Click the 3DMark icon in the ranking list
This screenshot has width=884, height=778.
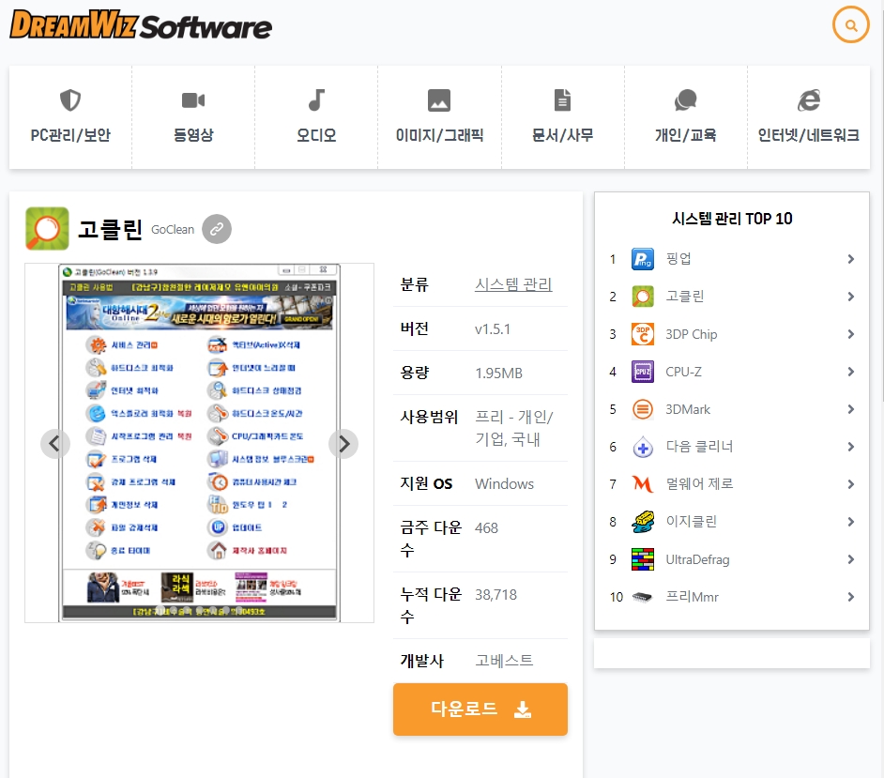pos(642,409)
